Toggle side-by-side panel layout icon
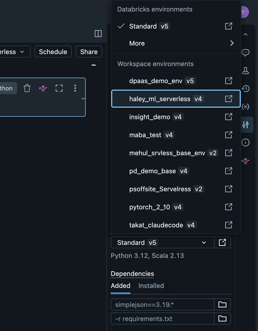This screenshot has height=331, width=258. pyautogui.click(x=98, y=34)
